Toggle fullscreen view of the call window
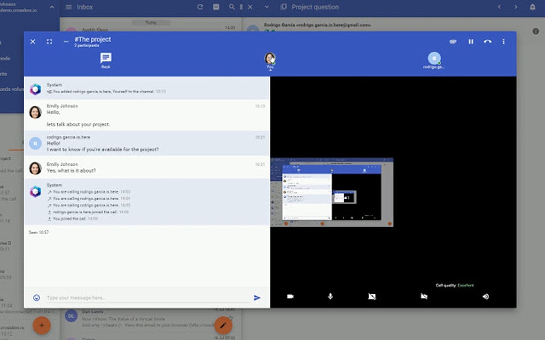Screen dimensions: 545x340 49,41
